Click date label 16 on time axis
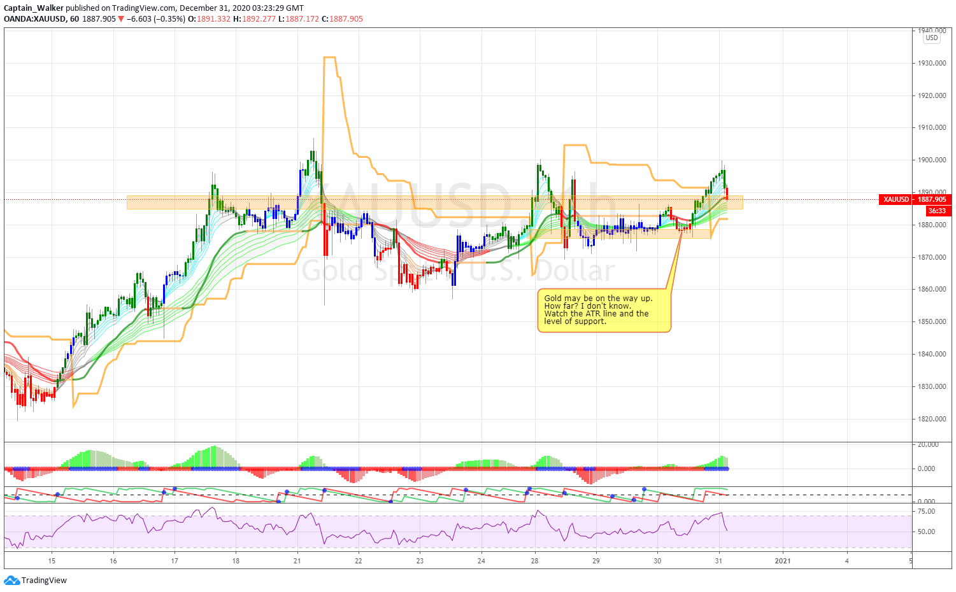Viewport: 956px width, 592px height. 113,561
